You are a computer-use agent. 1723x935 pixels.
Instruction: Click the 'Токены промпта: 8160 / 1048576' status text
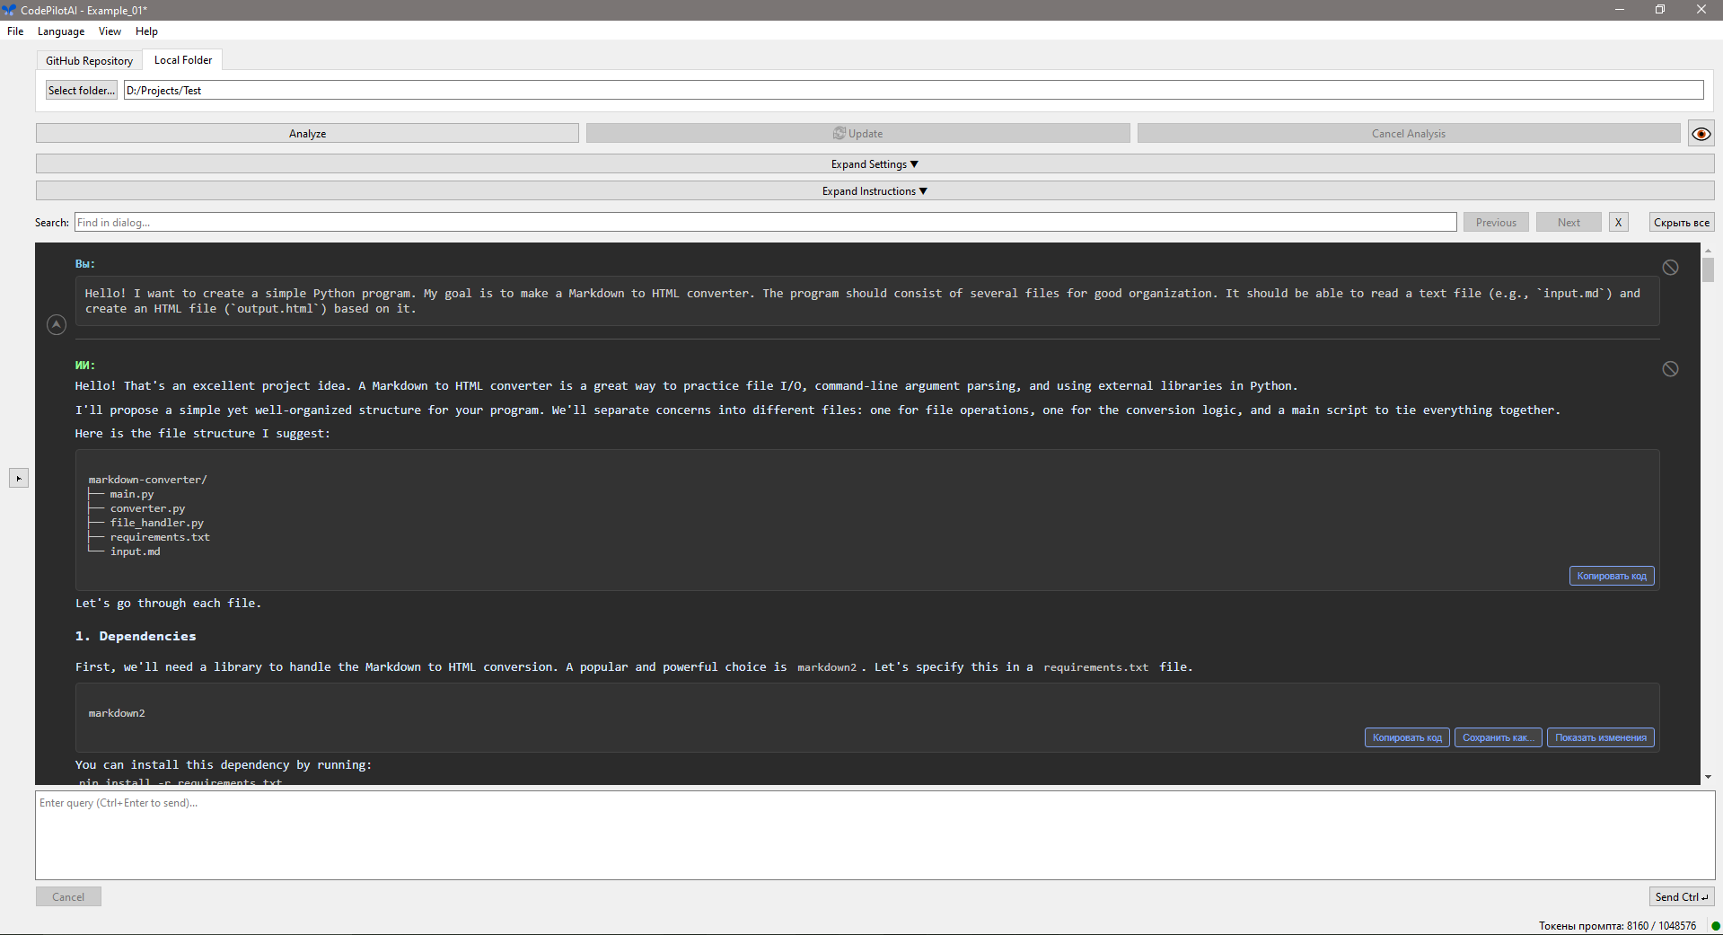(x=1617, y=926)
